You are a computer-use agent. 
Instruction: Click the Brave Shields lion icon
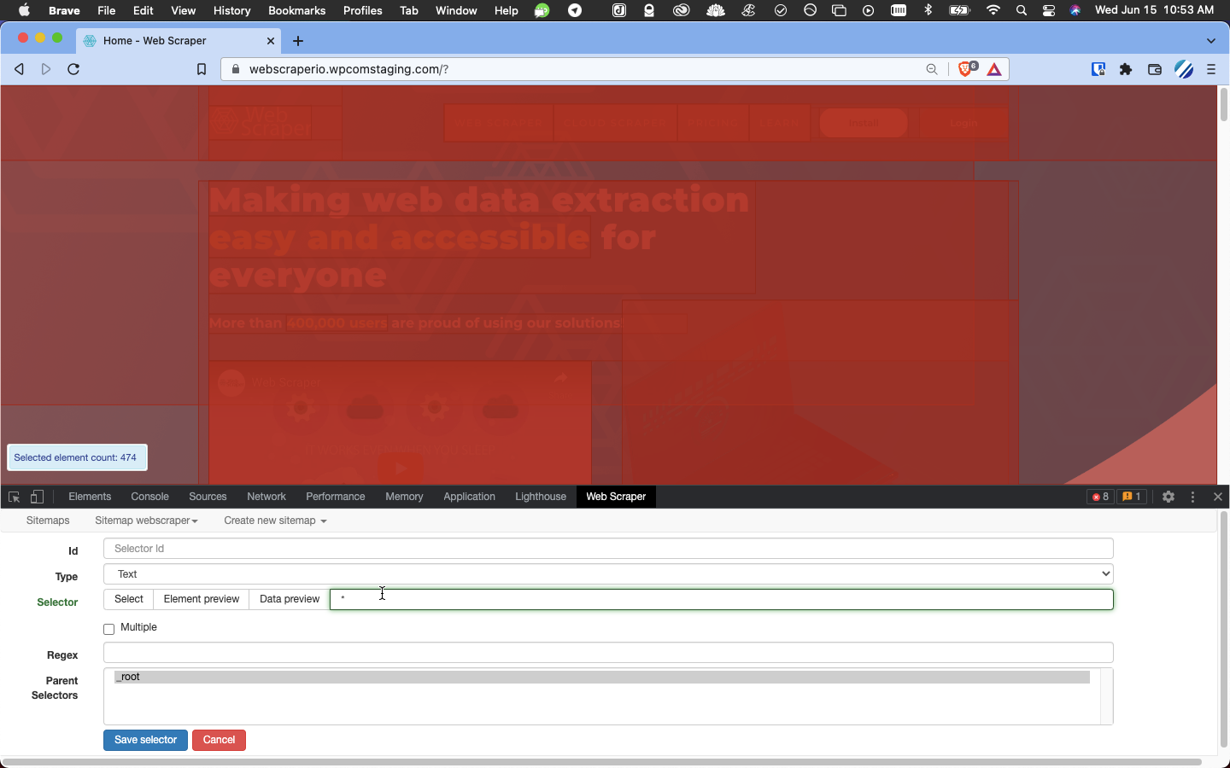[965, 69]
